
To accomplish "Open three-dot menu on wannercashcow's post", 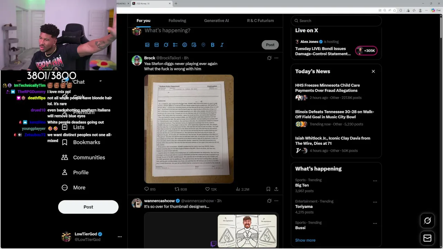I will point(276,201).
